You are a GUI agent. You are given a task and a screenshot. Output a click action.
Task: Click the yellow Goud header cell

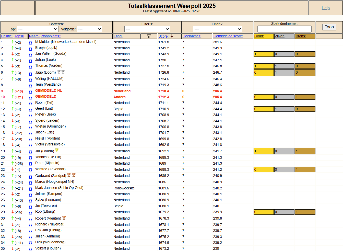263,36
